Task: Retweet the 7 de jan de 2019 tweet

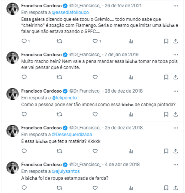Action: pos(59,77)
